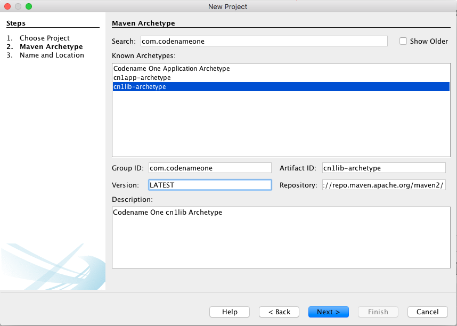Edit the Group ID field
Image resolution: width=457 pixels, height=326 pixels.
pyautogui.click(x=210, y=168)
